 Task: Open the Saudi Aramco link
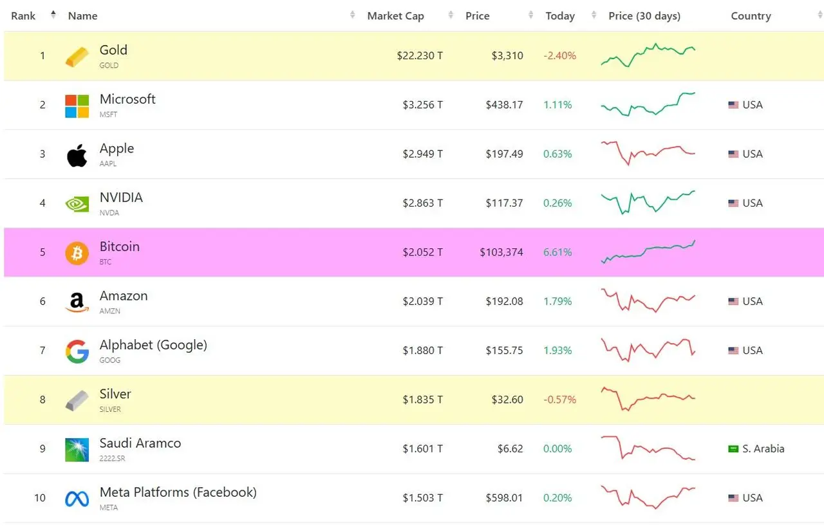[140, 443]
